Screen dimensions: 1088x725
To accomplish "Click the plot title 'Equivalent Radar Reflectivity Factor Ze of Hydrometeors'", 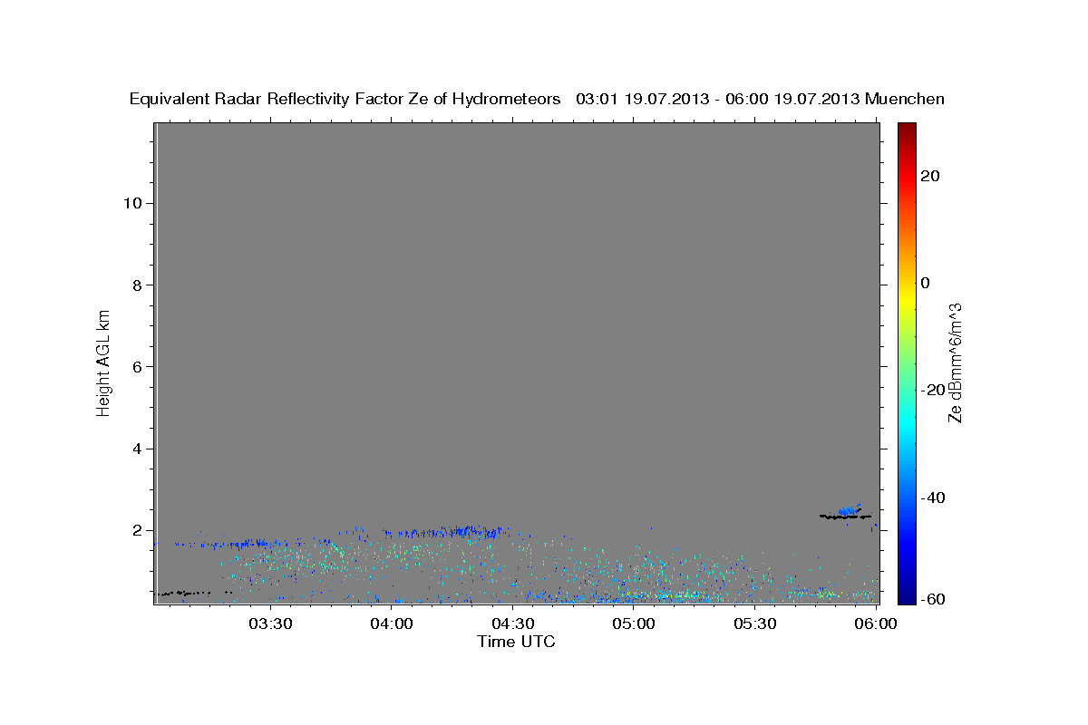I will click(345, 99).
